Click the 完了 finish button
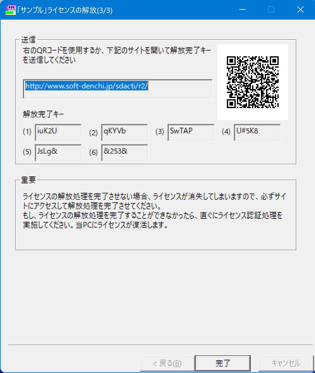The image size is (315, 373). pyautogui.click(x=223, y=363)
